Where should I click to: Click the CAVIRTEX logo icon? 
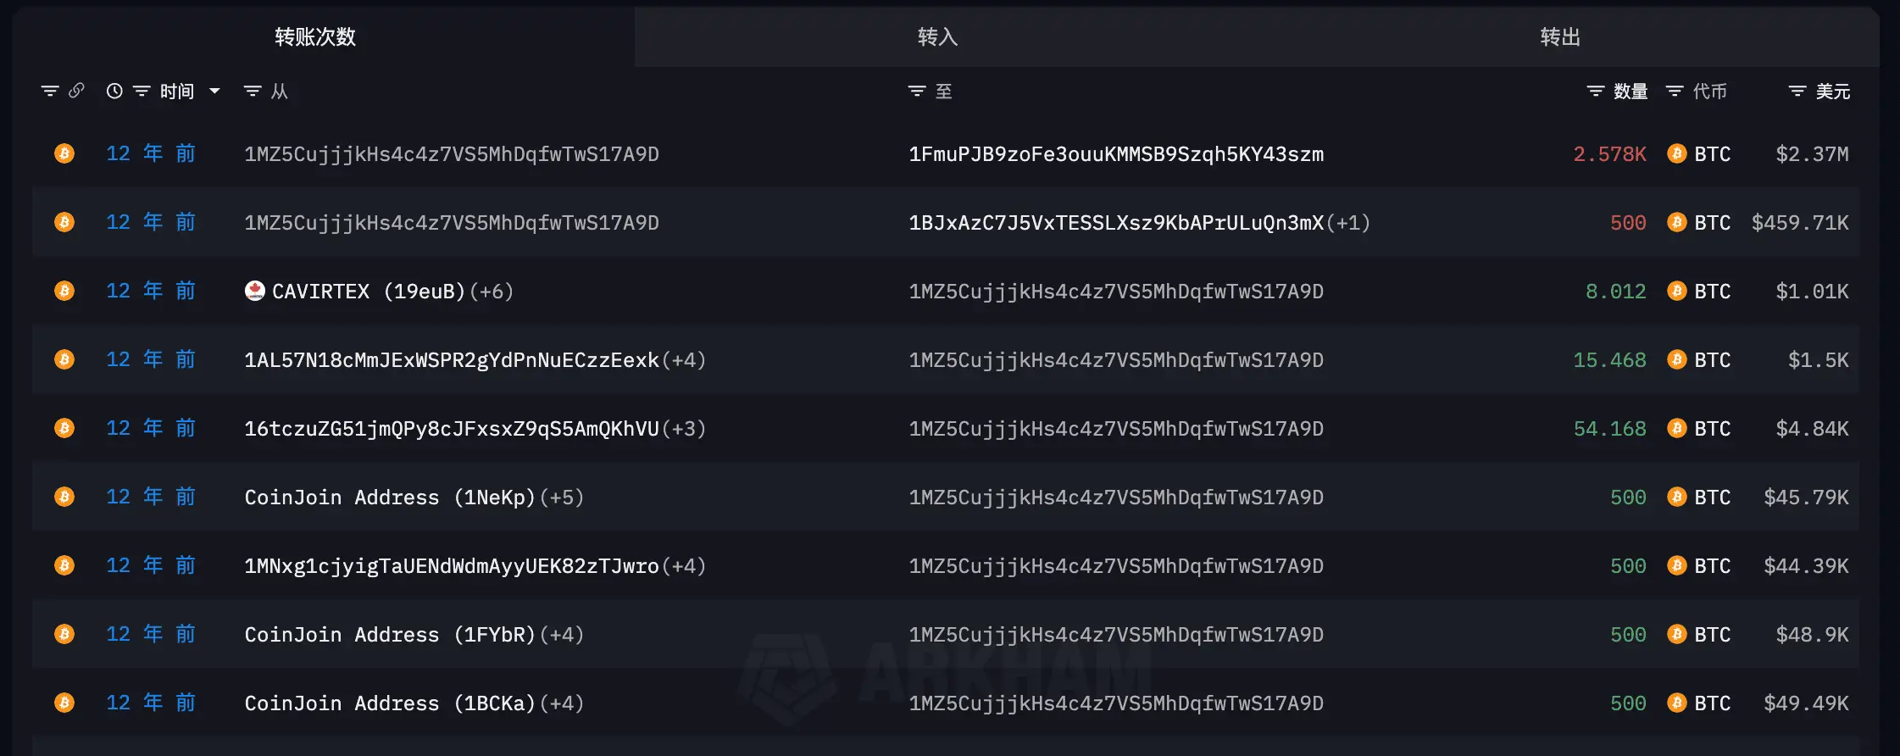coord(254,291)
